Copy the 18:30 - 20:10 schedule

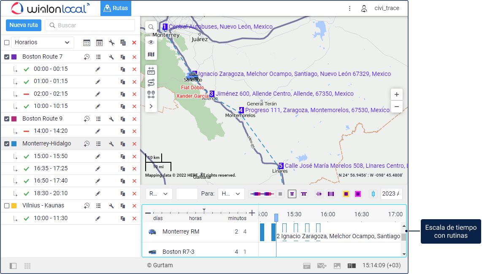[x=123, y=193]
